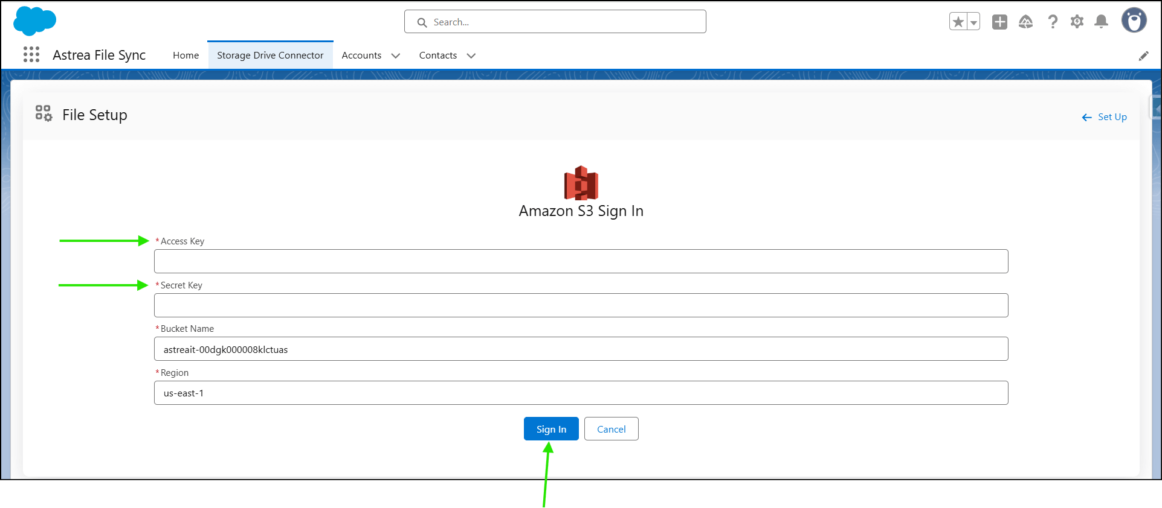Focus the global Search field
1162x508 pixels.
(555, 22)
